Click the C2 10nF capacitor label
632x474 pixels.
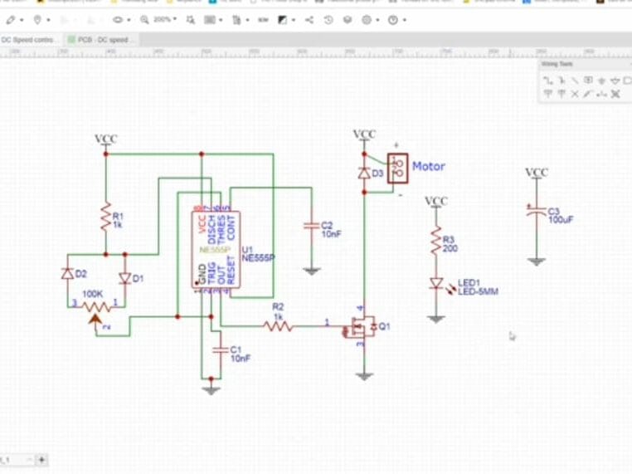click(x=331, y=230)
